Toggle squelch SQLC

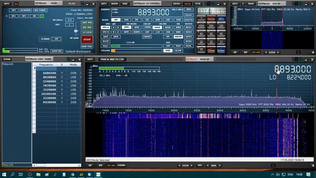point(105,46)
